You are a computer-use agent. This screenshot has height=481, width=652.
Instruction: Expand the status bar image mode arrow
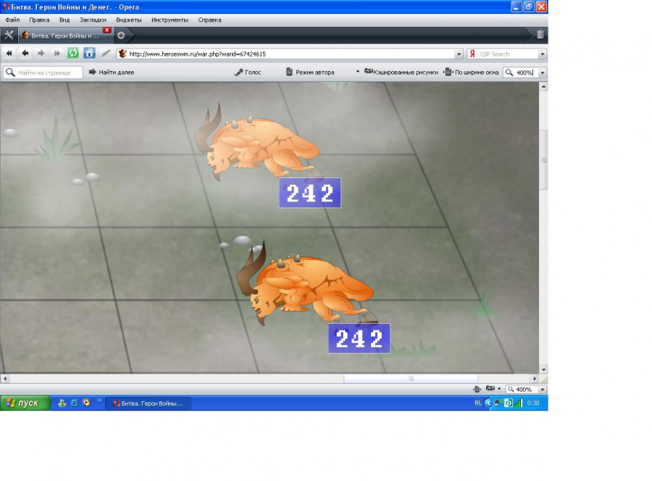(499, 389)
